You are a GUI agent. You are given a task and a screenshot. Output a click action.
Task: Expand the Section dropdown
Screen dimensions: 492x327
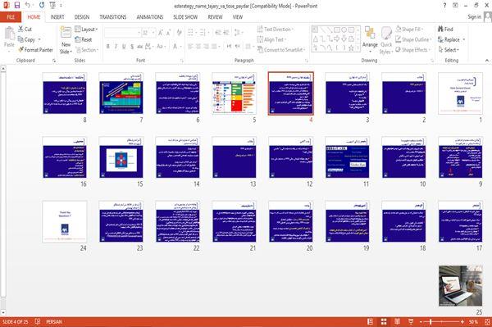(87, 50)
